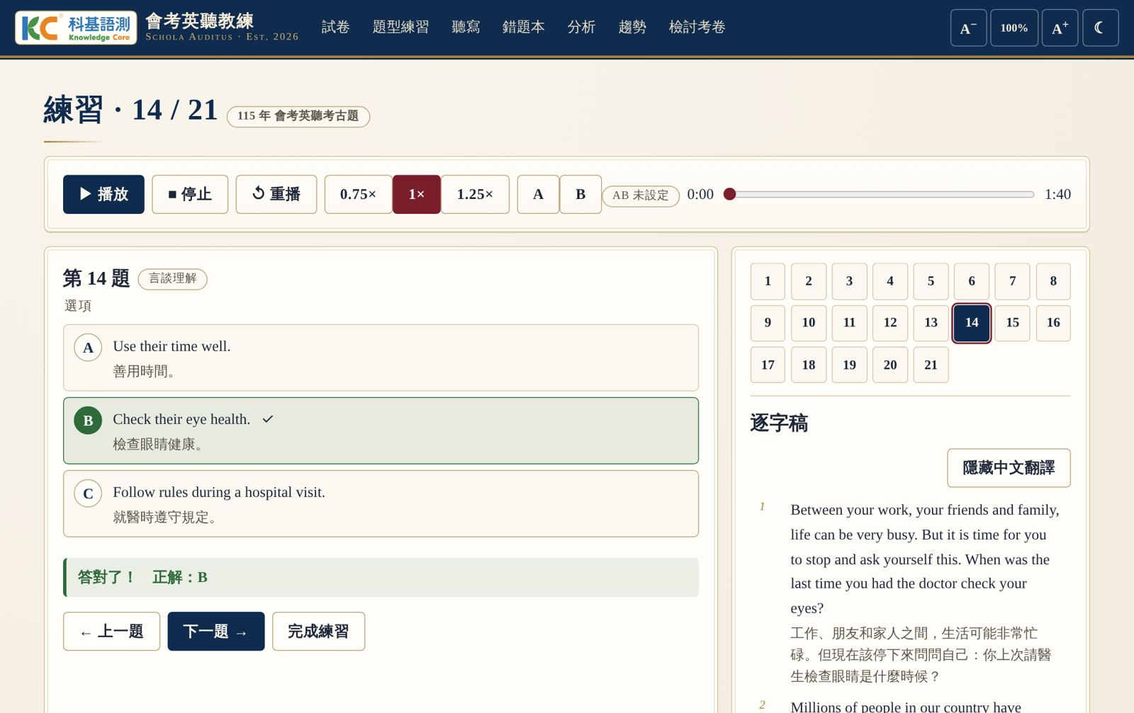The image size is (1134, 713).
Task: Choose option C: Follow rules during hospital visit
Action: click(381, 503)
